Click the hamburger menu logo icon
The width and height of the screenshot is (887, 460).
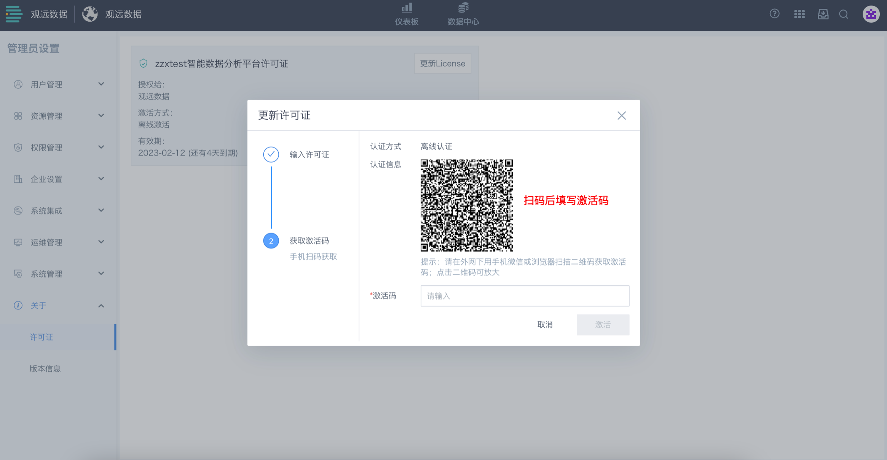tap(14, 14)
